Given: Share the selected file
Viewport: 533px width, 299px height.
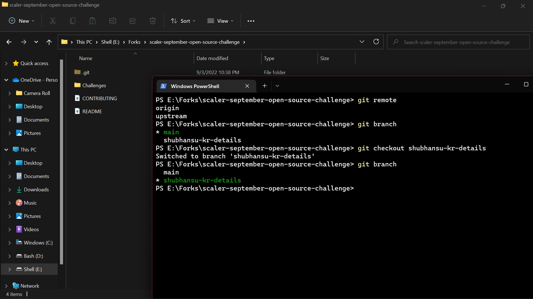Looking at the screenshot, I should point(132,21).
